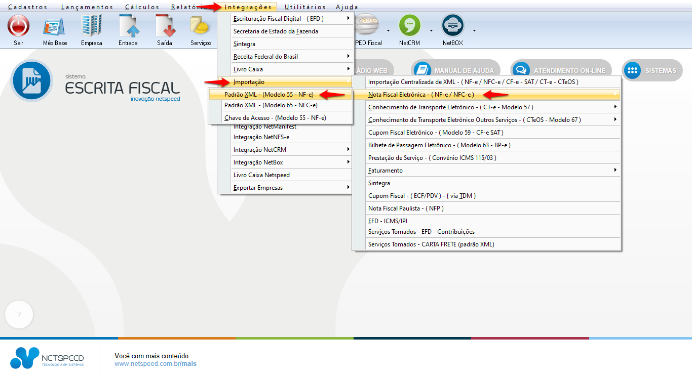Image resolution: width=692 pixels, height=378 pixels.
Task: Open the Entrada toolbar icon
Action: tap(128, 26)
